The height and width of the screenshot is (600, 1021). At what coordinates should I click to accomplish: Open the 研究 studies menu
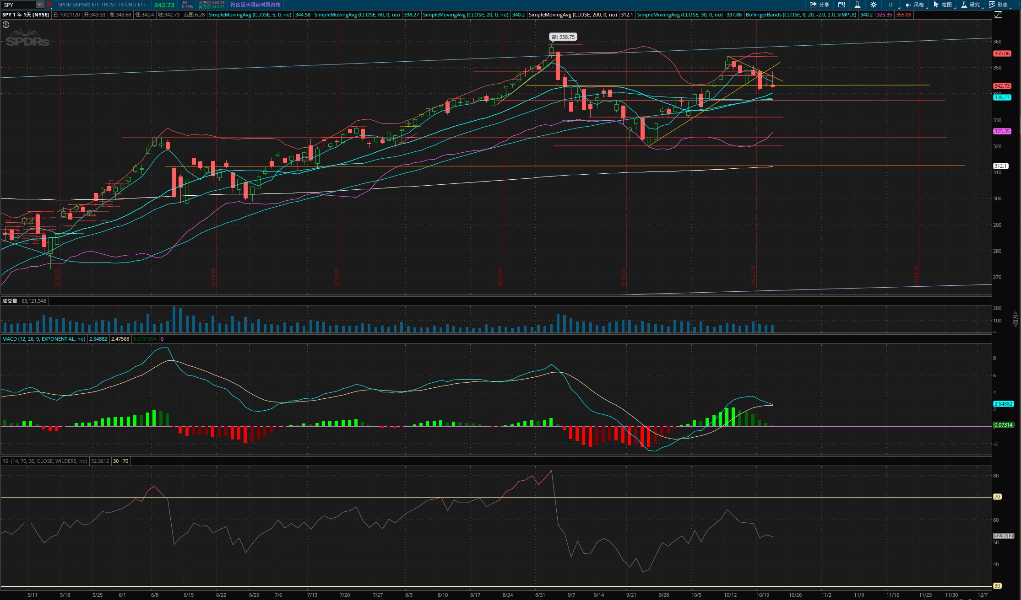pyautogui.click(x=971, y=5)
